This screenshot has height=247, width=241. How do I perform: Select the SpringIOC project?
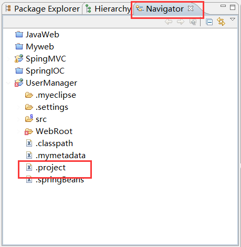coord(40,71)
